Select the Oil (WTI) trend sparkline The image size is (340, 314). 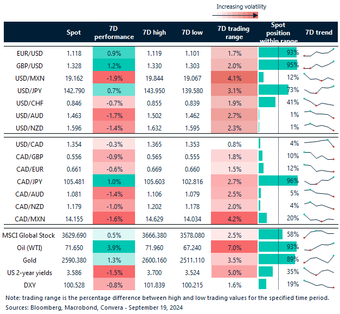pyautogui.click(x=319, y=247)
